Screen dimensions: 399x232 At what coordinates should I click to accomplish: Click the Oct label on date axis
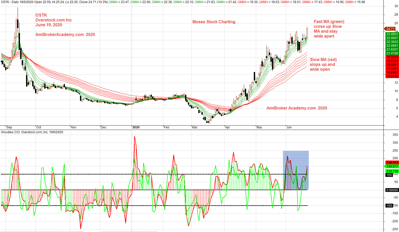point(39,127)
